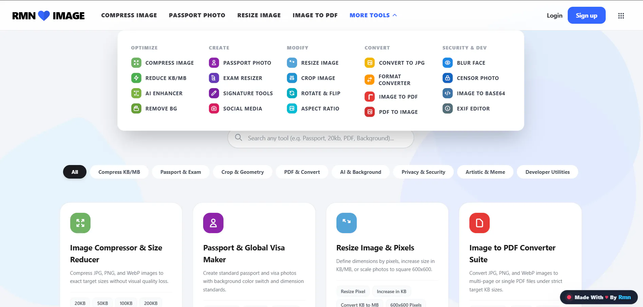Open the Image to PDF Converter Suite title
Screen dimensions: 643x307
pos(512,253)
